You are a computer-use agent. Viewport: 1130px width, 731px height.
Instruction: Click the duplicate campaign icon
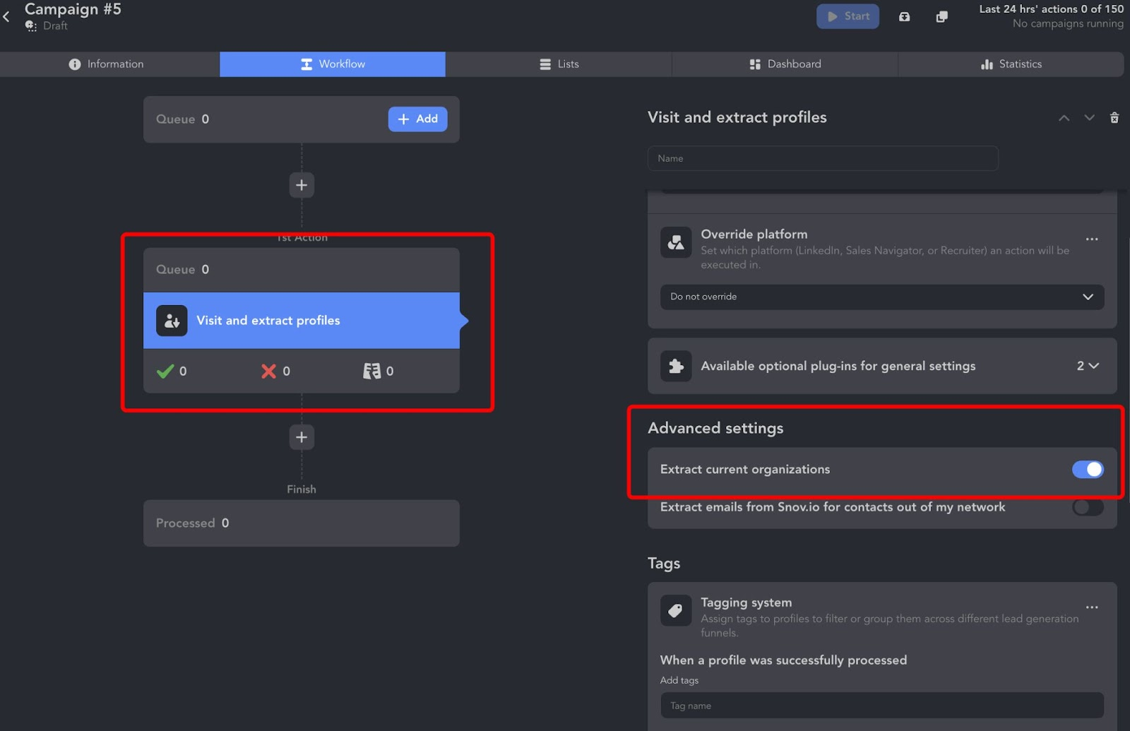pyautogui.click(x=942, y=16)
